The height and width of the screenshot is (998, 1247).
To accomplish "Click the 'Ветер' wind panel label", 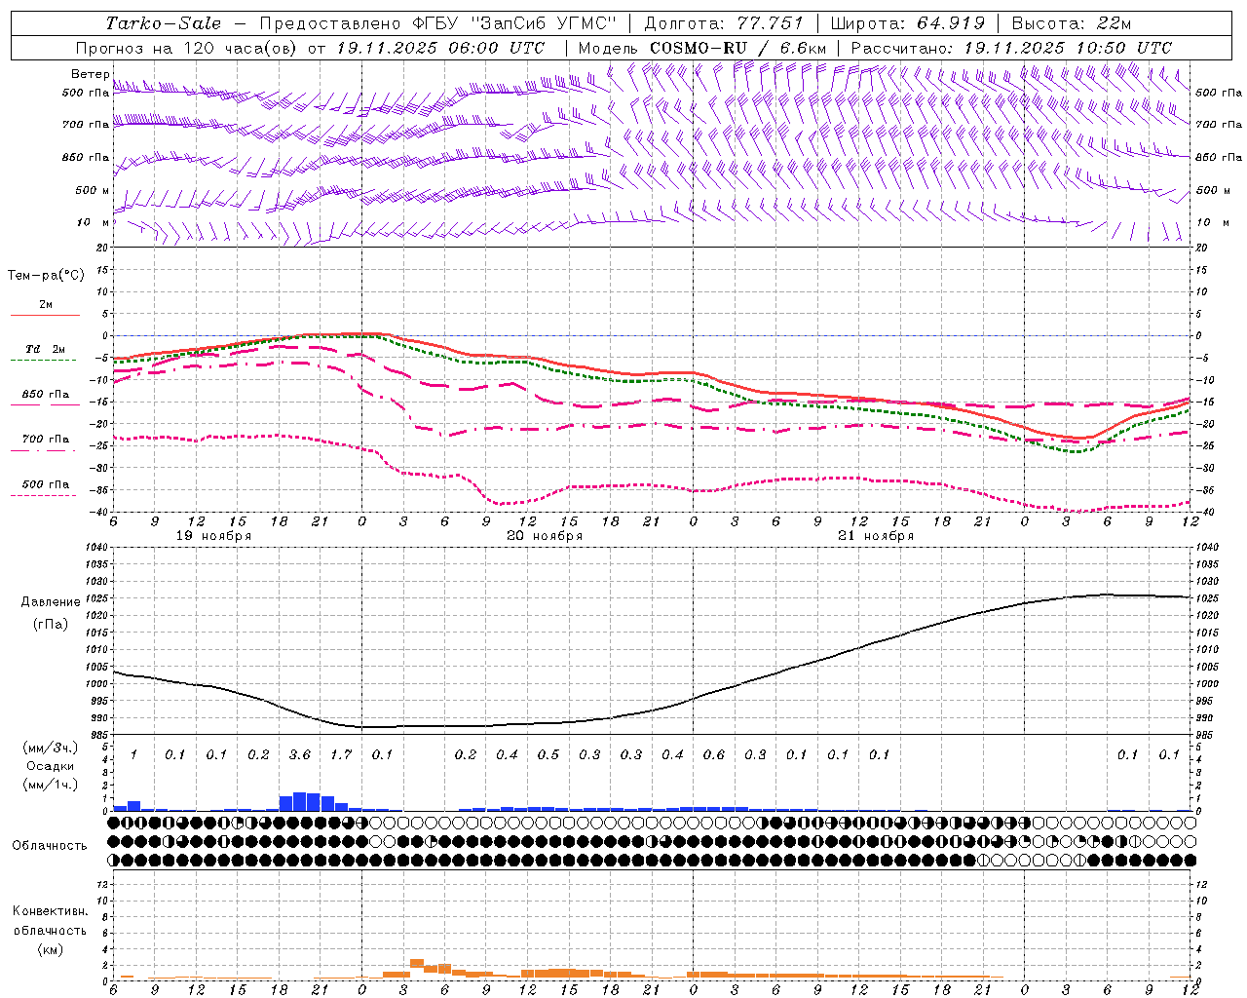I will tap(91, 74).
